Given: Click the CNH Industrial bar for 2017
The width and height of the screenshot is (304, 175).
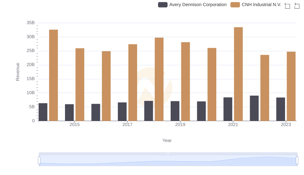Looking at the screenshot, I should pos(133,82).
